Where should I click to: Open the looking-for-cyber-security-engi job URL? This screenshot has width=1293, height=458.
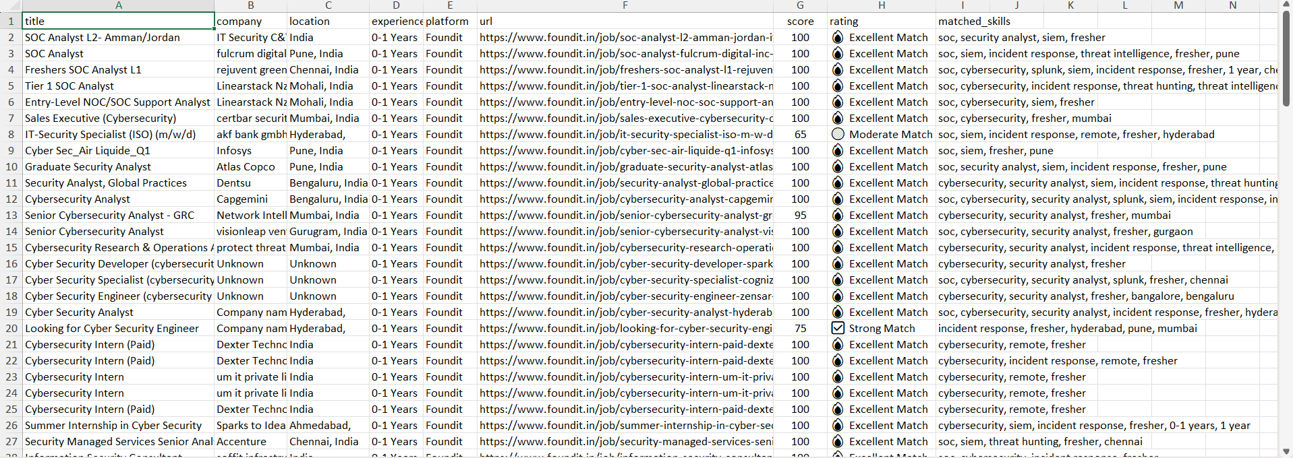[x=626, y=329]
